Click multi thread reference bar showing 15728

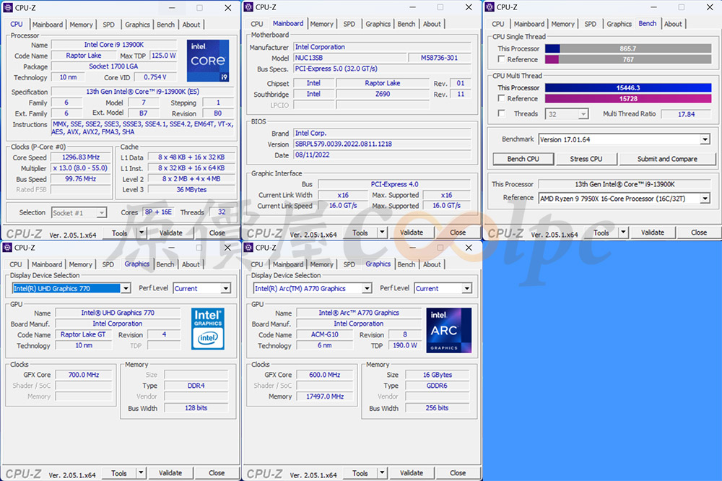coord(628,99)
